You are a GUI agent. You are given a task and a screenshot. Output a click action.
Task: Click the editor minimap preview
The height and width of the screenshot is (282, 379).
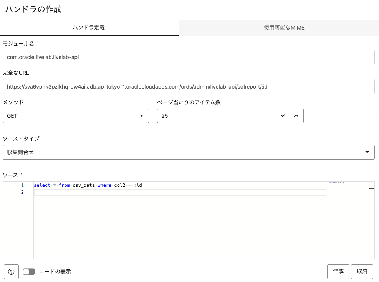pyautogui.click(x=336, y=182)
